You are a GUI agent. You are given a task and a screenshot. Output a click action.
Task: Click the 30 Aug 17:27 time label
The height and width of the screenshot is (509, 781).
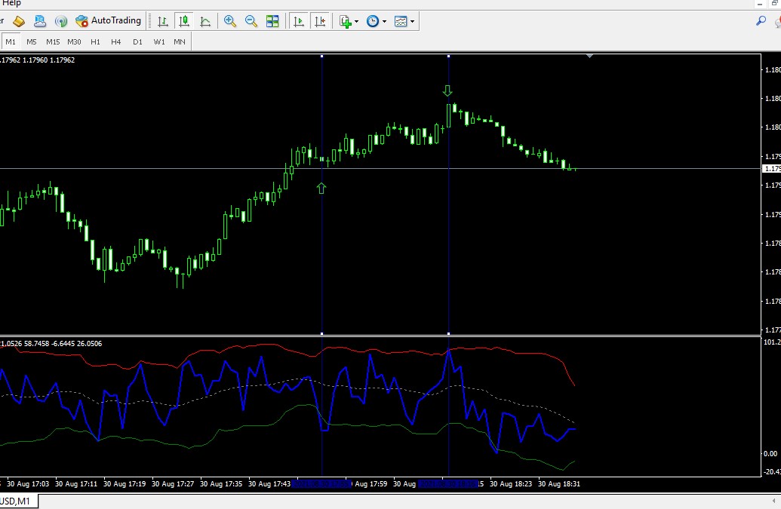173,483
